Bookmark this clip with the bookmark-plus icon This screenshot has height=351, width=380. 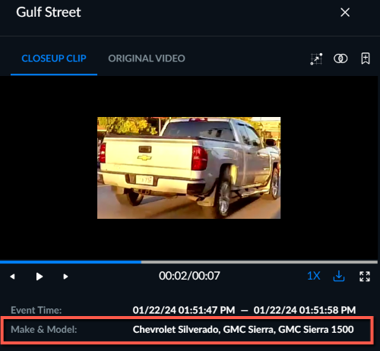coord(366,58)
